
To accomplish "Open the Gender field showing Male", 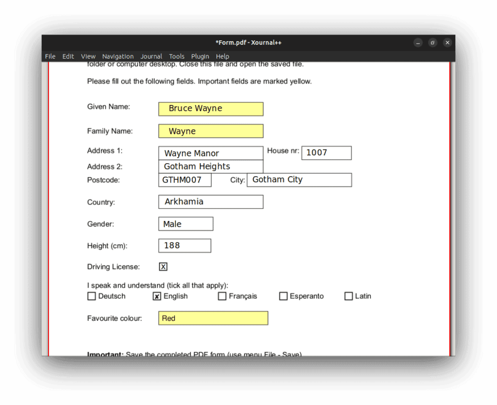I will [x=186, y=224].
